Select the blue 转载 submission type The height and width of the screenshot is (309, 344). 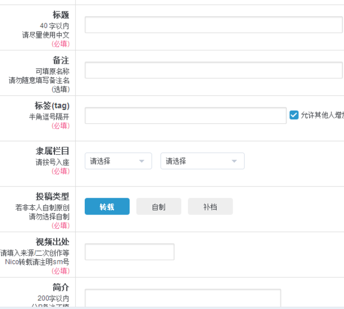click(x=107, y=206)
